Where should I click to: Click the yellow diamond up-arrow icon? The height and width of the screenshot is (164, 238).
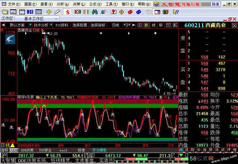coord(122,12)
